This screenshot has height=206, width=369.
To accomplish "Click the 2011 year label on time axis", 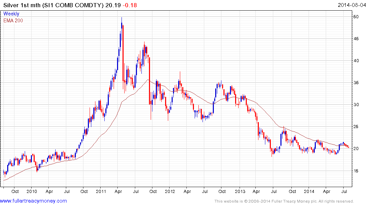I will pos(101,191).
